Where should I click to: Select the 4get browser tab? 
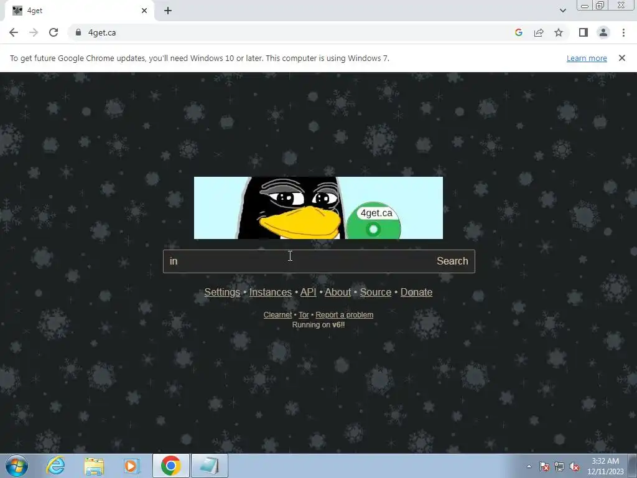tap(79, 11)
